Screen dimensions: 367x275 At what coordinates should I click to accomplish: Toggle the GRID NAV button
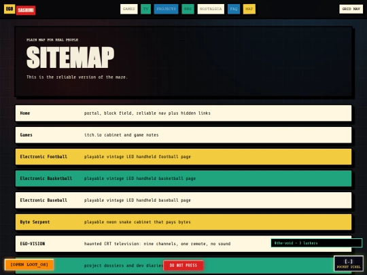click(x=351, y=9)
